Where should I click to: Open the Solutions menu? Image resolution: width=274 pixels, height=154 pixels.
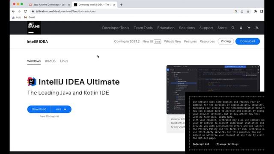[187, 28]
